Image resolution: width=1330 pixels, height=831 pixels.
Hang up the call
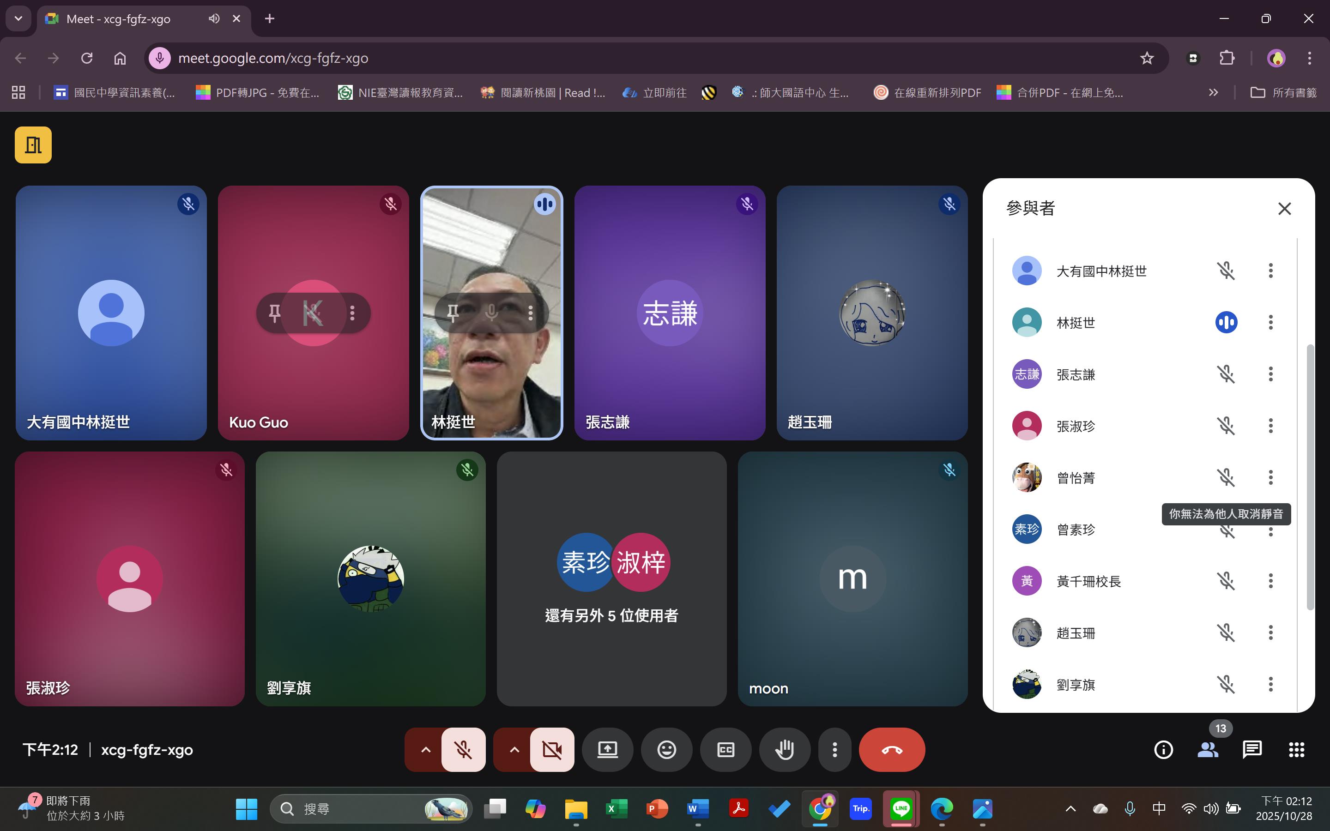[x=891, y=749]
